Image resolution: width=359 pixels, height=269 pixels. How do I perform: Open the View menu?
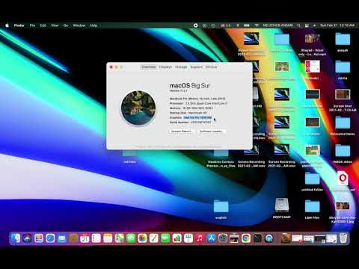[55, 25]
